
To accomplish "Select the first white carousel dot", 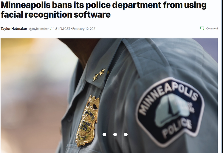I will click(x=104, y=134).
